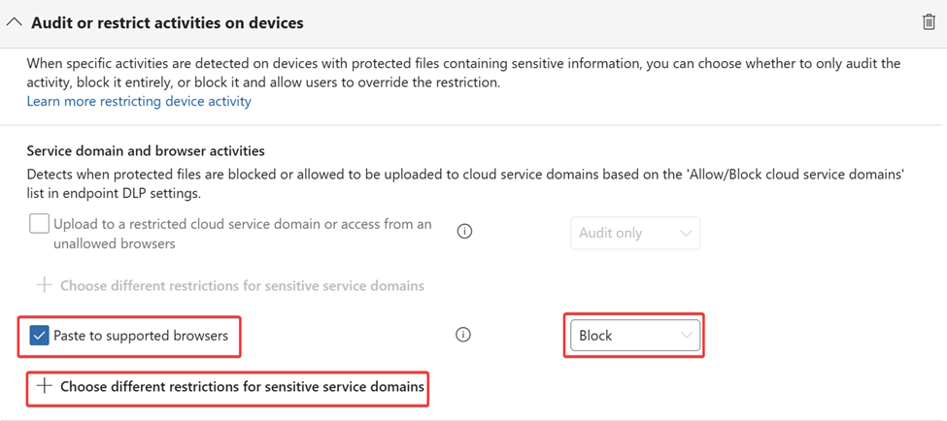The width and height of the screenshot is (947, 421).
Task: Click the arrow on the Block dropdown
Action: pyautogui.click(x=687, y=336)
